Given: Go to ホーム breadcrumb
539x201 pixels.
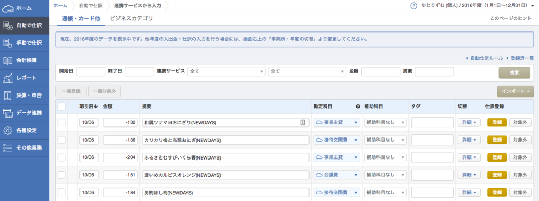Looking at the screenshot, I should [x=60, y=6].
